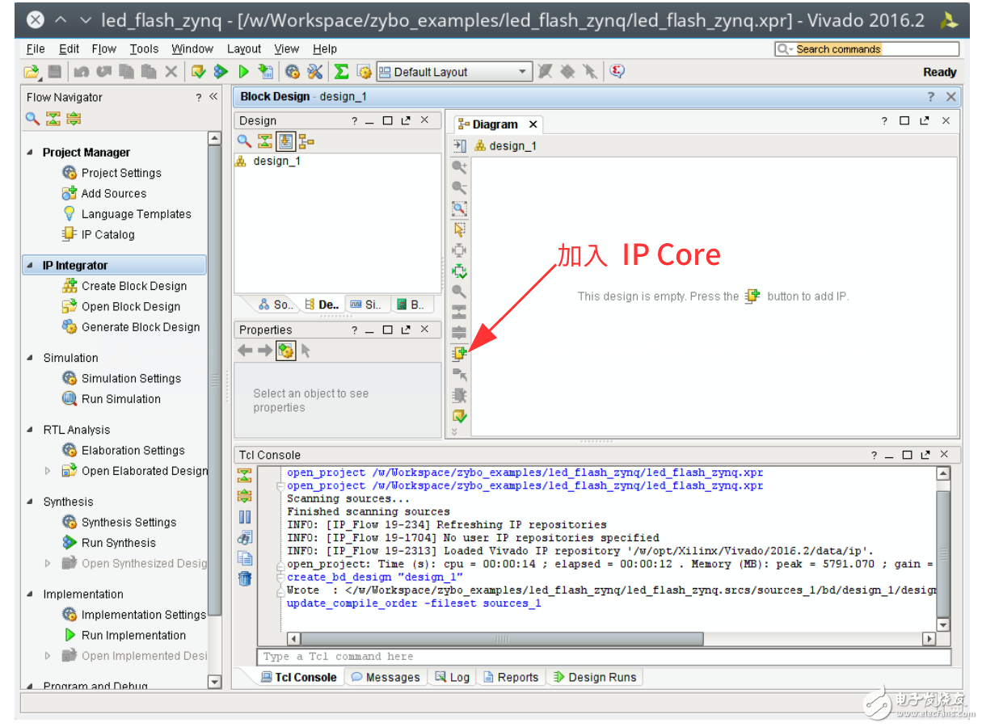Expand the Open Elaborated Design item
Image resolution: width=982 pixels, height=727 pixels.
click(48, 471)
